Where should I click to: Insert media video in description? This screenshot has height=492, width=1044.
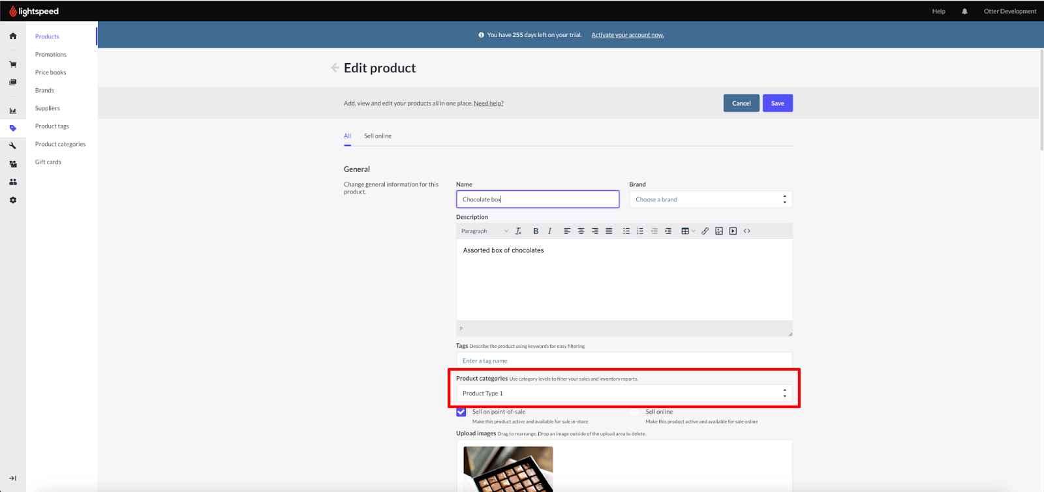pos(733,231)
